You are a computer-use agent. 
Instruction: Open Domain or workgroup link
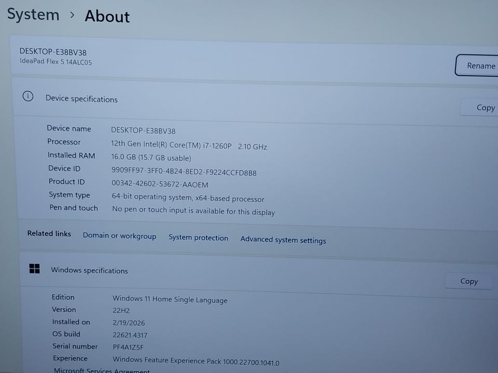coord(119,236)
